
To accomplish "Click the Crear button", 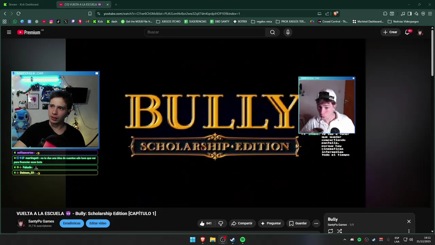I will coord(390,32).
